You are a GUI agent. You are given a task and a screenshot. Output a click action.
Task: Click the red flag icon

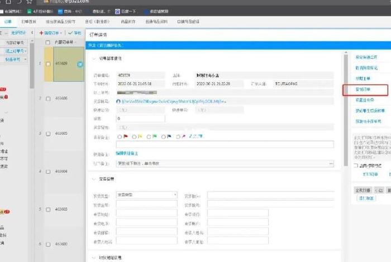126,137
